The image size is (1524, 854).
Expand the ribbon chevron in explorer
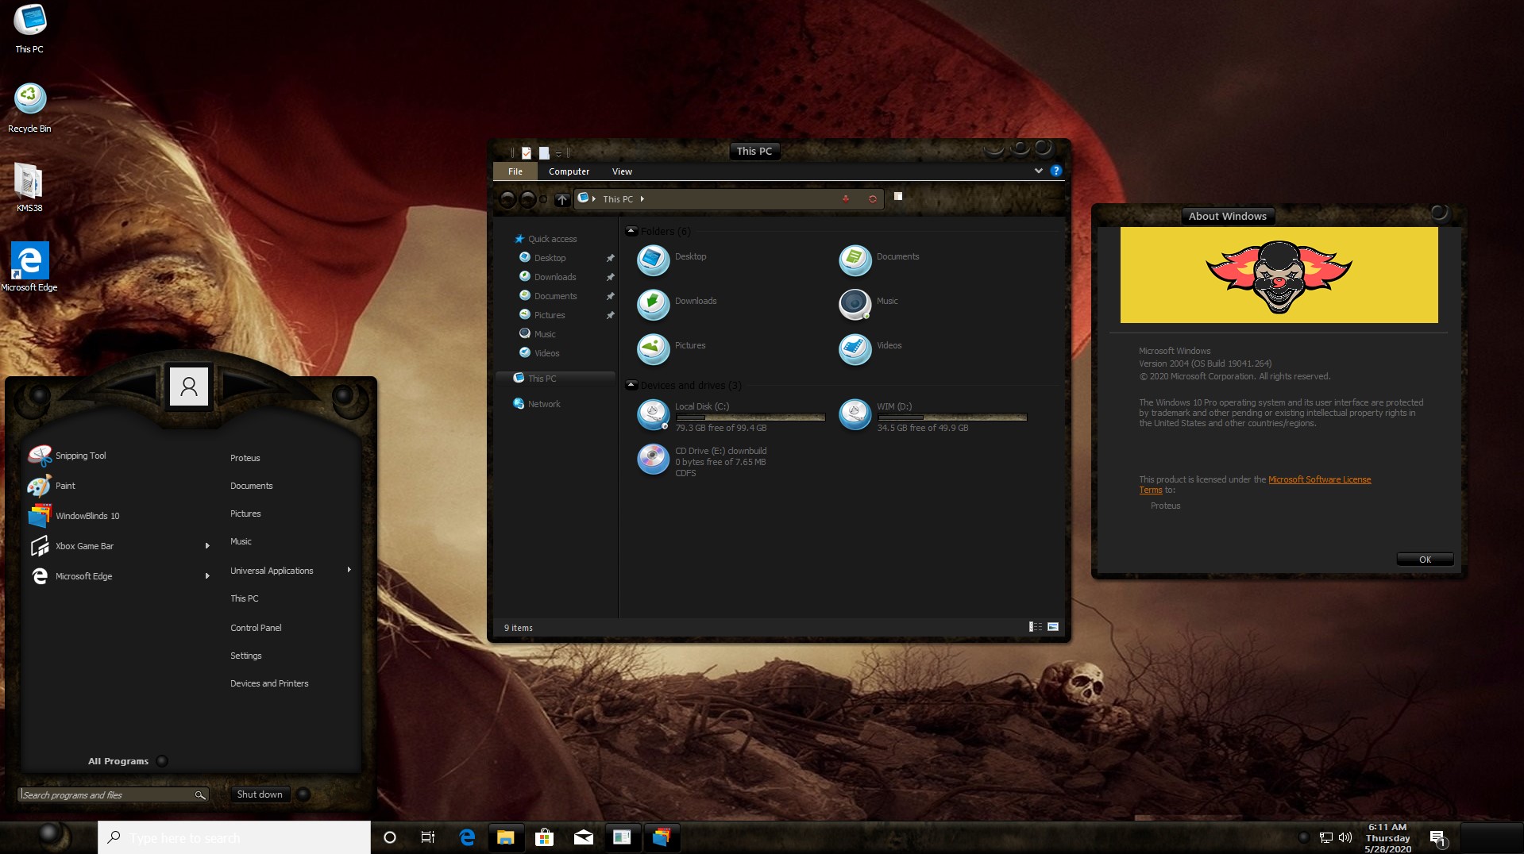pyautogui.click(x=1038, y=171)
